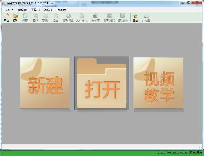204x156 pixels.
Task: Close the window
Action: pyautogui.click(x=197, y=3)
